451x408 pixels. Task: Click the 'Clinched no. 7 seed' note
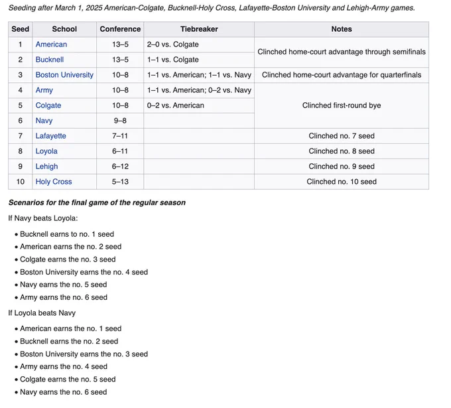pyautogui.click(x=342, y=136)
